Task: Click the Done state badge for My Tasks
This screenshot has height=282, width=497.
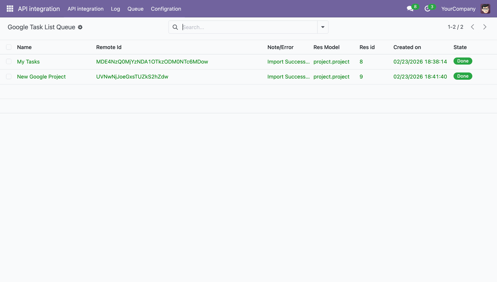Action: (x=463, y=61)
